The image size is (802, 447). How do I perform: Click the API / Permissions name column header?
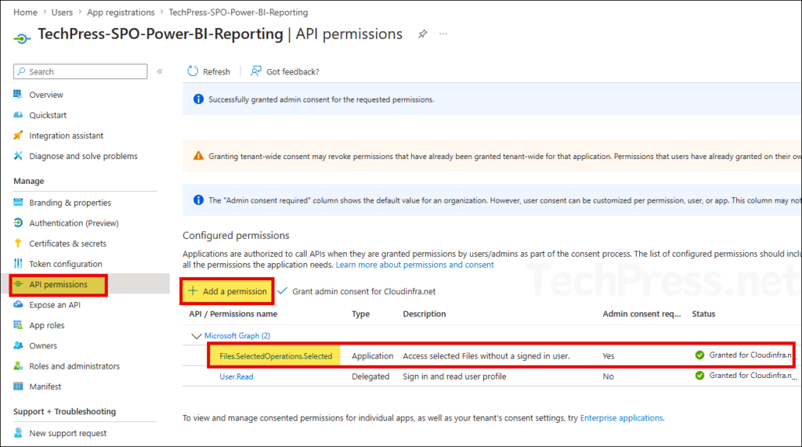click(x=233, y=314)
